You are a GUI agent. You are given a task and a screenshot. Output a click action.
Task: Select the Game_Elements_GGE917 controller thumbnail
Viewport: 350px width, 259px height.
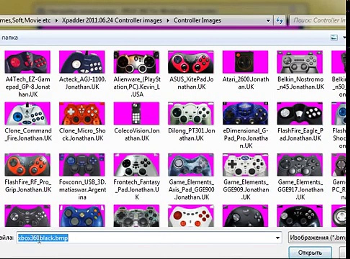pos(300,165)
